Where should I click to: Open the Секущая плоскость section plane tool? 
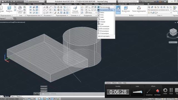pos(75,10)
